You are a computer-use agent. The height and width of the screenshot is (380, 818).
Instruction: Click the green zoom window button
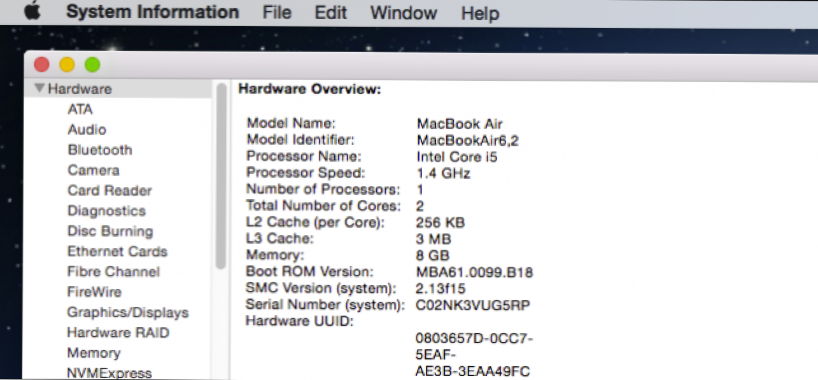click(x=92, y=64)
